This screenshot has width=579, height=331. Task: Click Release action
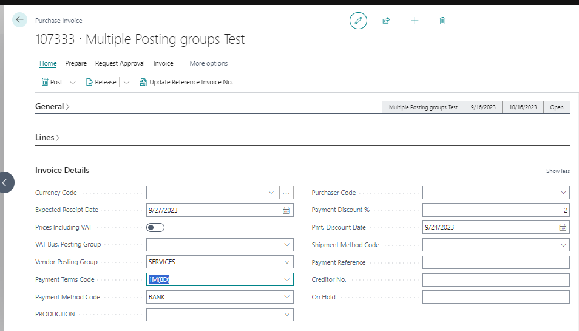(101, 82)
